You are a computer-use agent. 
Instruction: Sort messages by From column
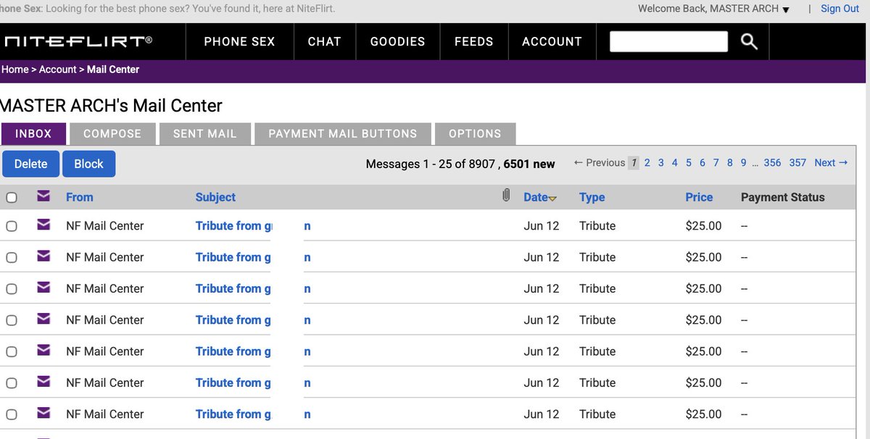tap(79, 197)
